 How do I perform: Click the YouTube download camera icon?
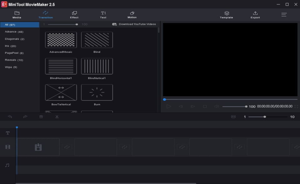[x=114, y=24]
